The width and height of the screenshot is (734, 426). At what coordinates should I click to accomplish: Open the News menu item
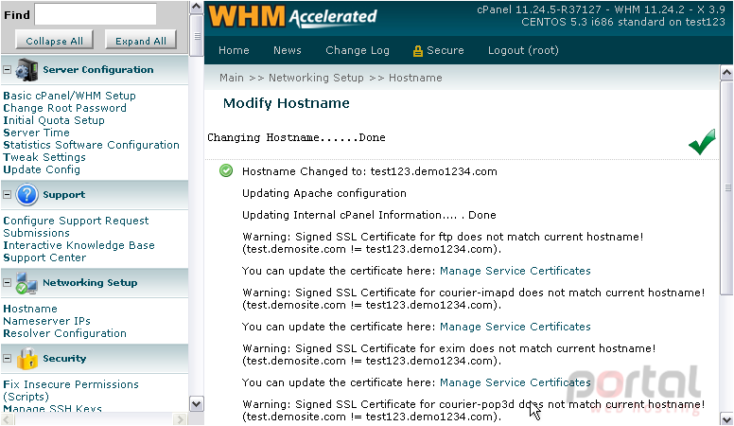(x=287, y=50)
